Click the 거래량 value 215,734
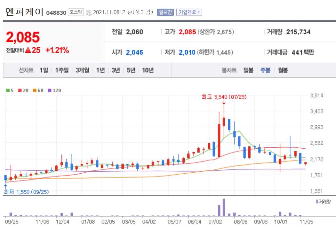336x227 pixels. coord(298,32)
